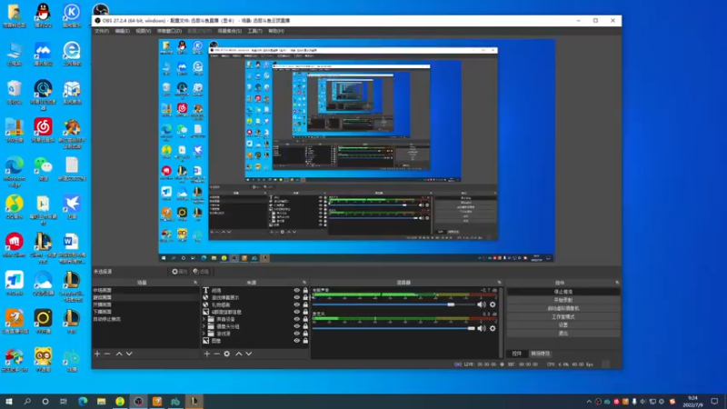Screen dimensions: 727x409
Task: Move the source down with the down arrow under Sources
Action: coord(249,354)
